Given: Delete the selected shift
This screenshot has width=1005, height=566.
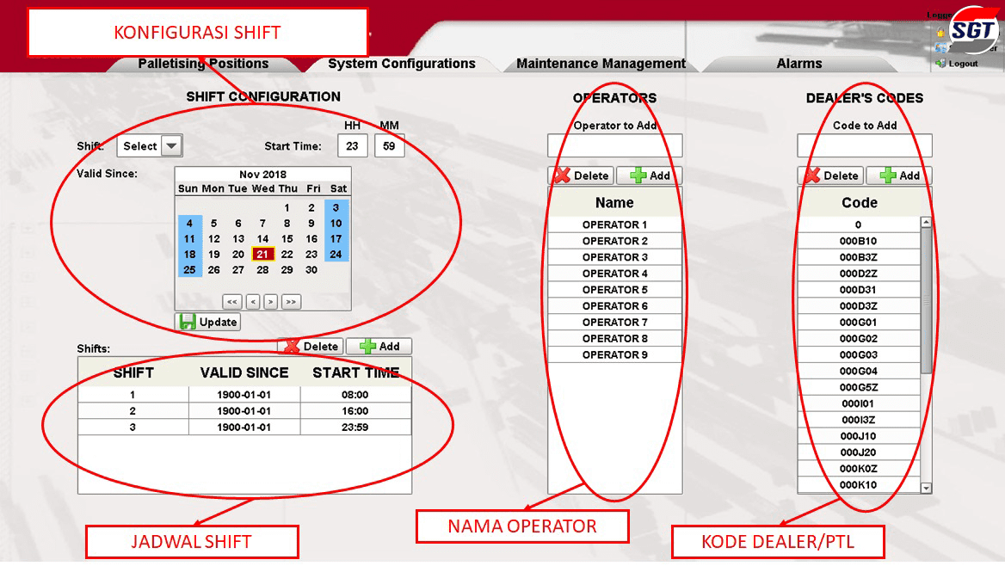Looking at the screenshot, I should click(x=311, y=346).
